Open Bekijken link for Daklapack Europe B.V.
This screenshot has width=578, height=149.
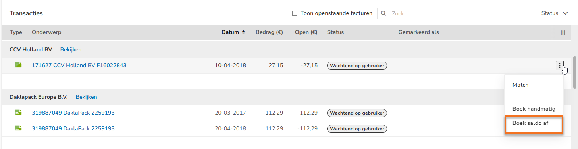pyautogui.click(x=86, y=97)
